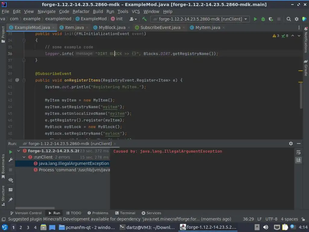Screen dimensions: 309x232
Task: Toggle scroll to end in Run console
Action: (298, 160)
